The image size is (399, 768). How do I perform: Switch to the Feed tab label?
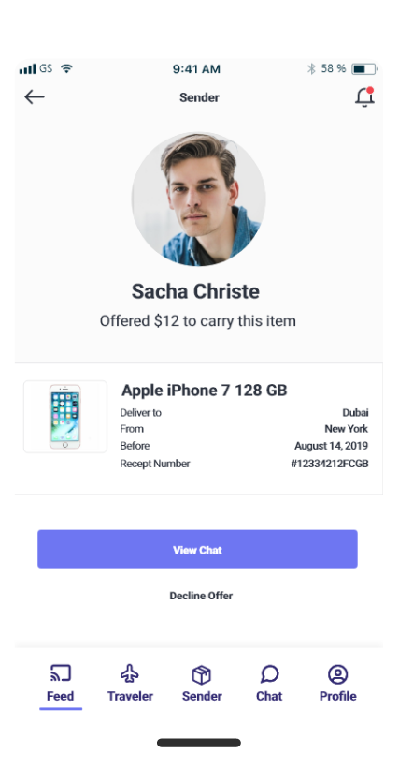click(60, 696)
